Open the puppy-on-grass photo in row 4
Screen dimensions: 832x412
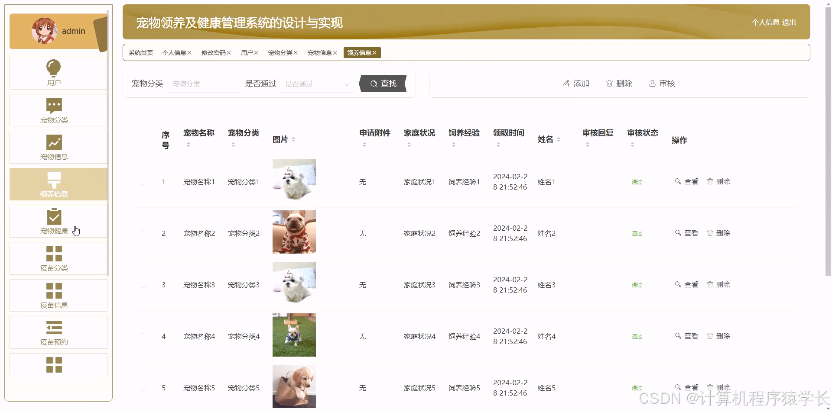pyautogui.click(x=294, y=335)
